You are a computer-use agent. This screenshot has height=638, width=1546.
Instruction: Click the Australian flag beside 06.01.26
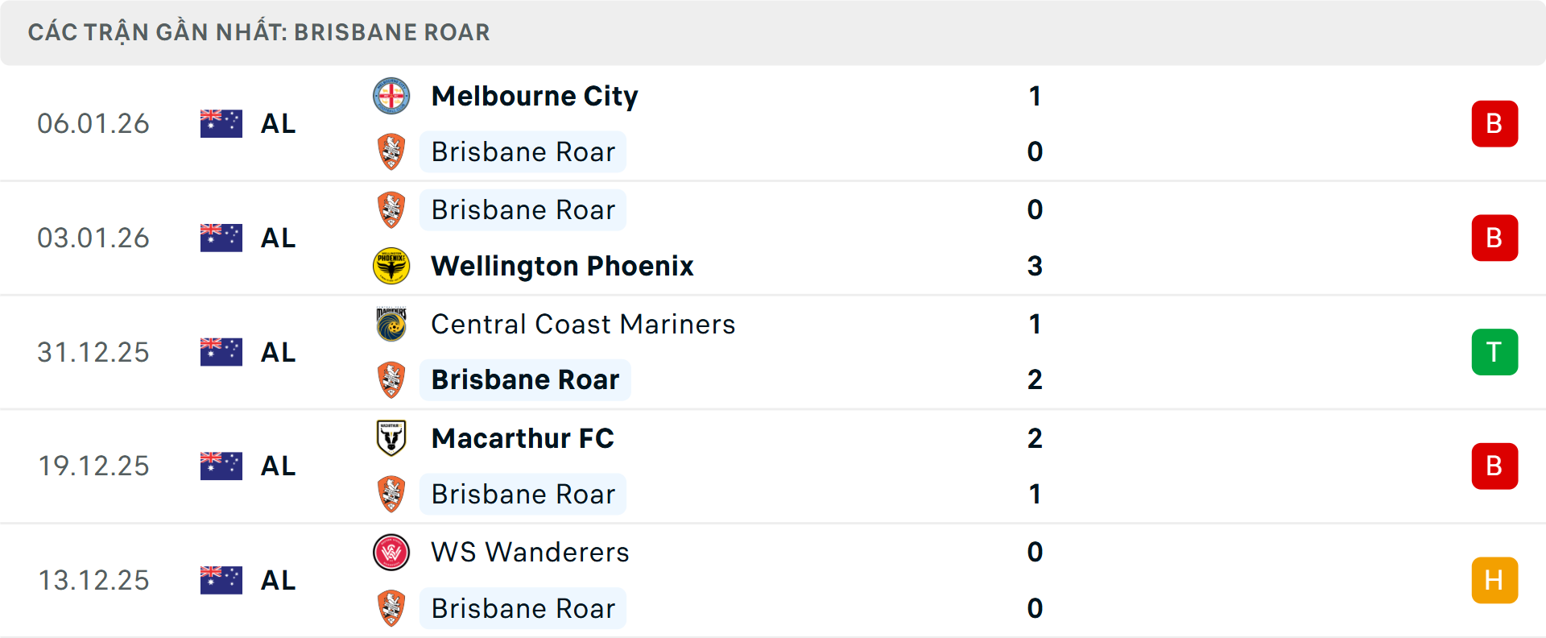pos(221,123)
